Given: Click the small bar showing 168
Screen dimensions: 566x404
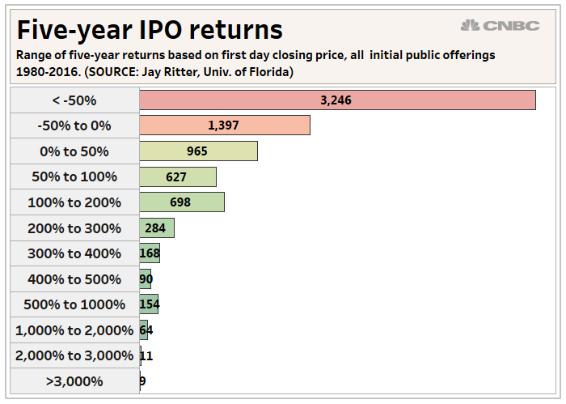Looking at the screenshot, I should [150, 253].
